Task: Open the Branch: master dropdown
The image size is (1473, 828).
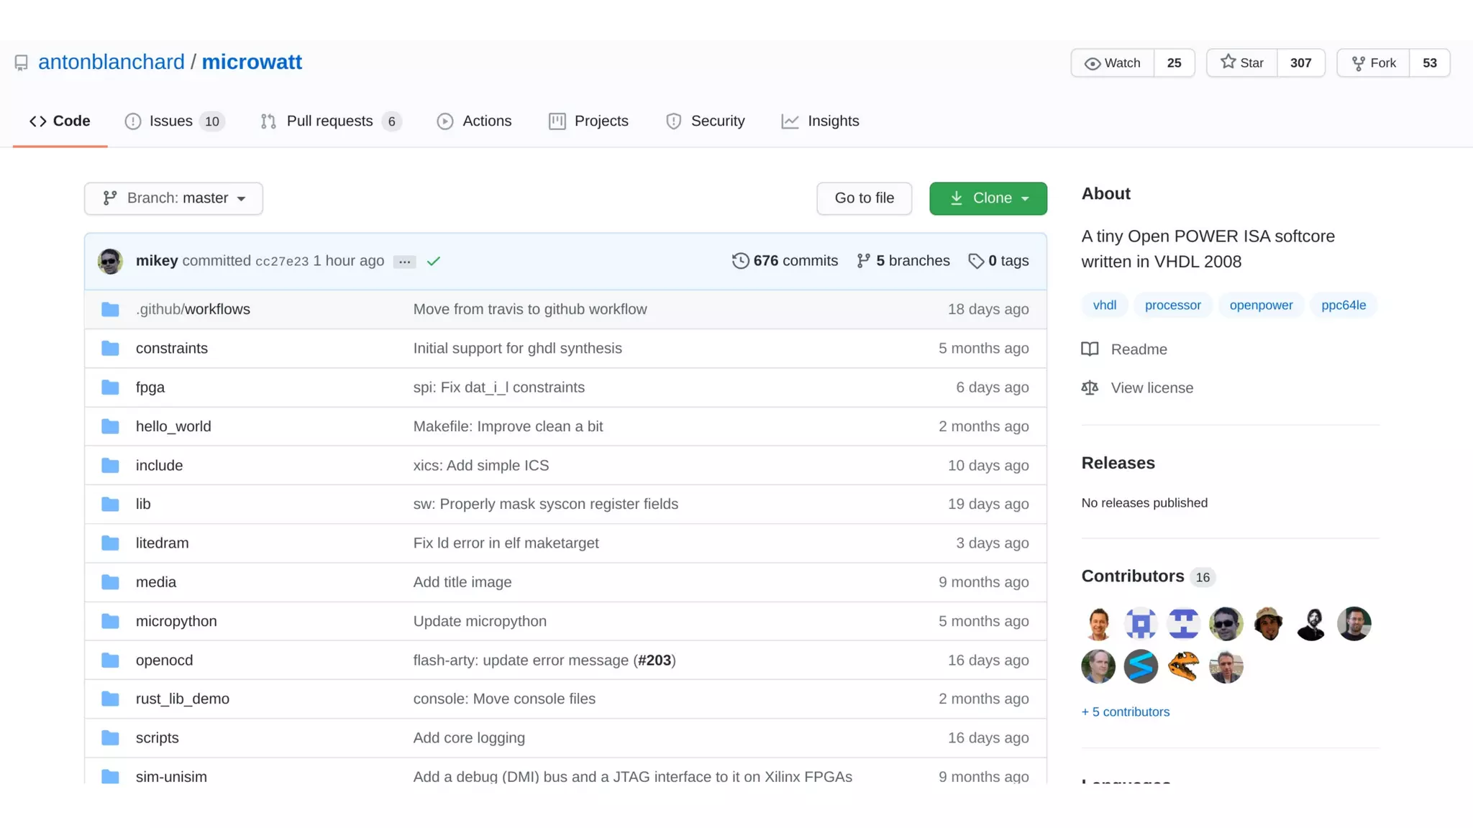Action: (173, 198)
